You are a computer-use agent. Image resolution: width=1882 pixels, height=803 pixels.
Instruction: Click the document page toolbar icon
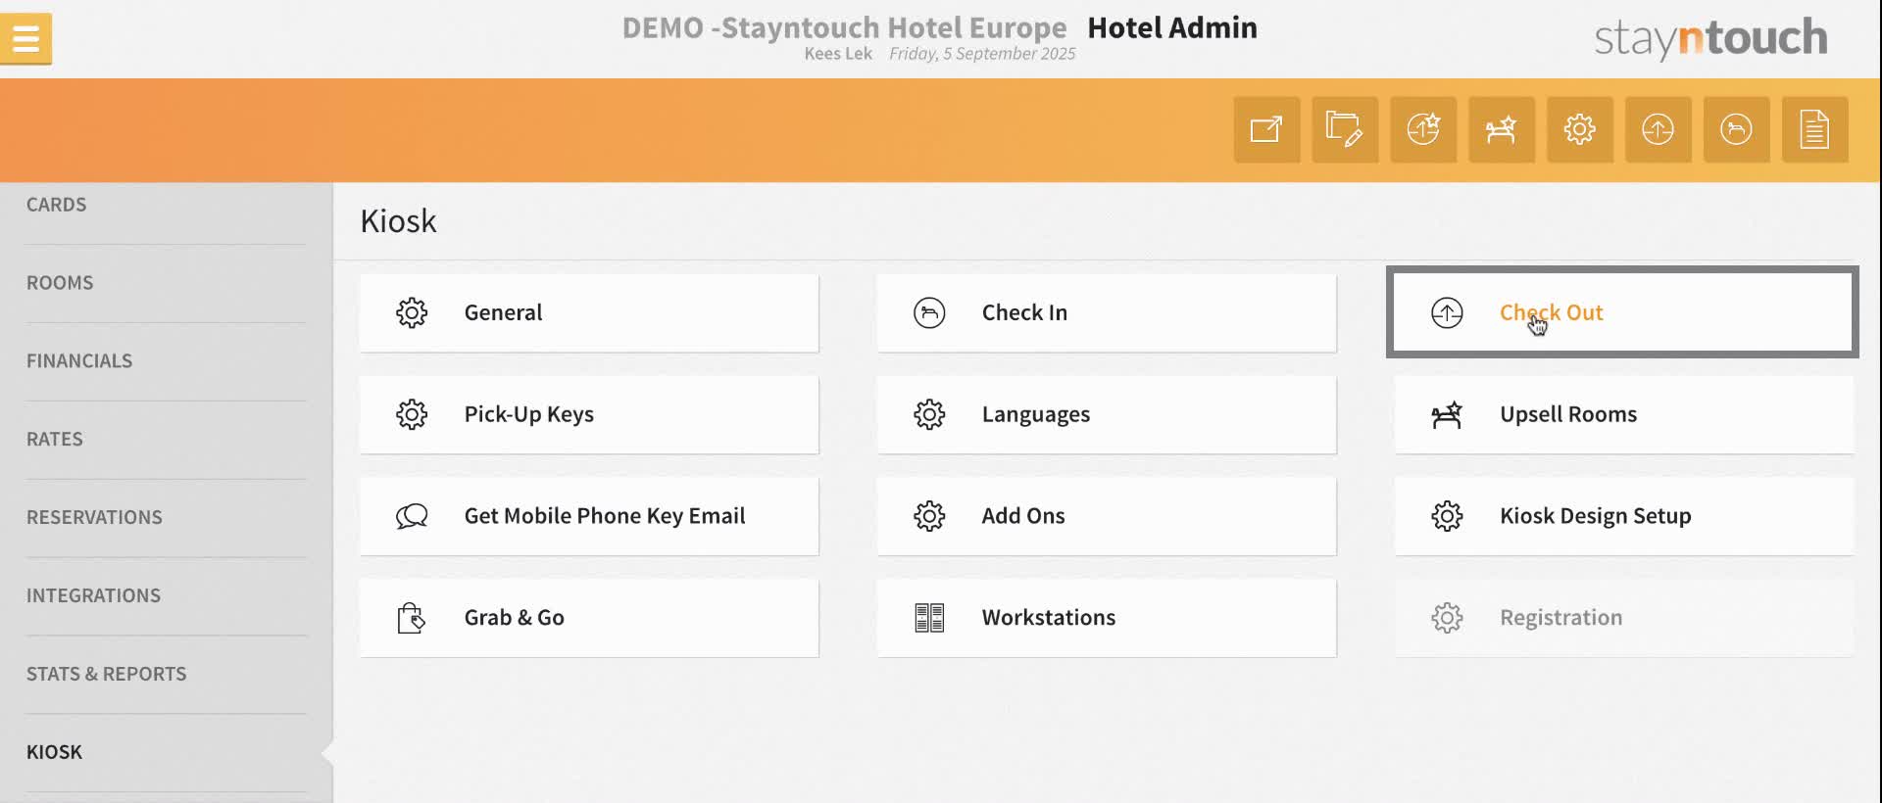(1815, 129)
